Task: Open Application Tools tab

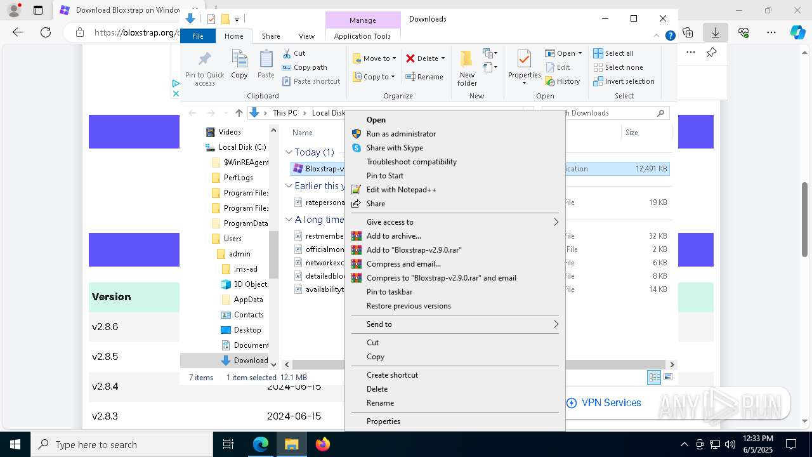Action: click(362, 36)
